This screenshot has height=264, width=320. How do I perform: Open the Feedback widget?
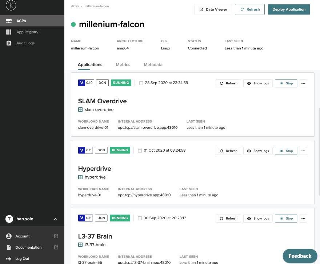pos(300,256)
